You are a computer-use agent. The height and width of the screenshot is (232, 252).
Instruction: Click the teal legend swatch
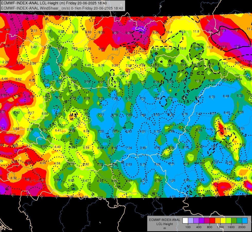click(239, 221)
